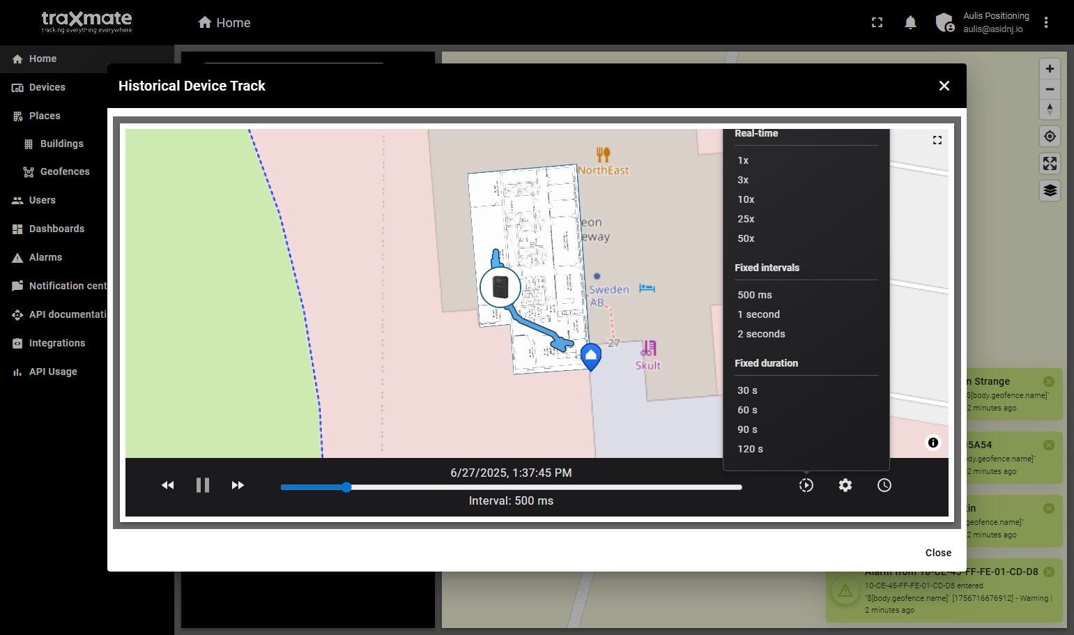Click the playback progress slider handle
The image size is (1074, 635).
346,487
